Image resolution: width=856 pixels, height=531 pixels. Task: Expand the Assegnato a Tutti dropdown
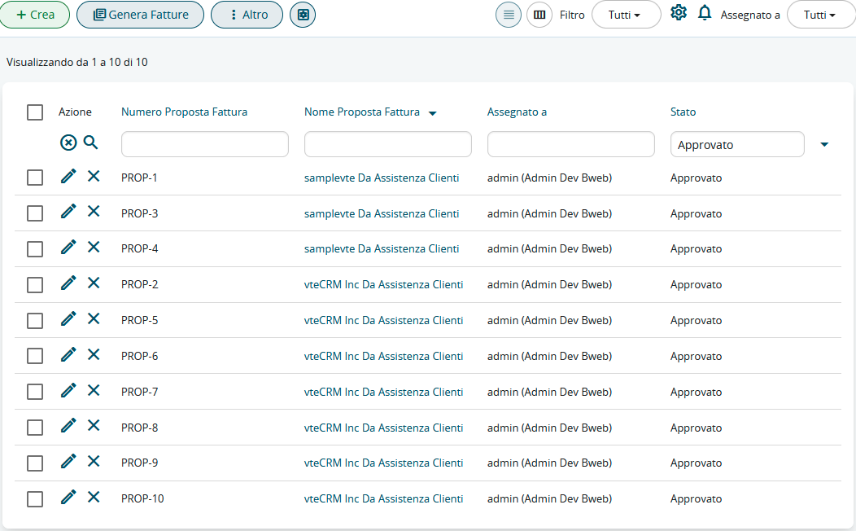[820, 15]
